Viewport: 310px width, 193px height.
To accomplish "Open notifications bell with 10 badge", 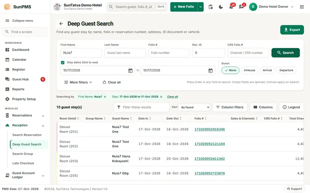I will [x=231, y=7].
